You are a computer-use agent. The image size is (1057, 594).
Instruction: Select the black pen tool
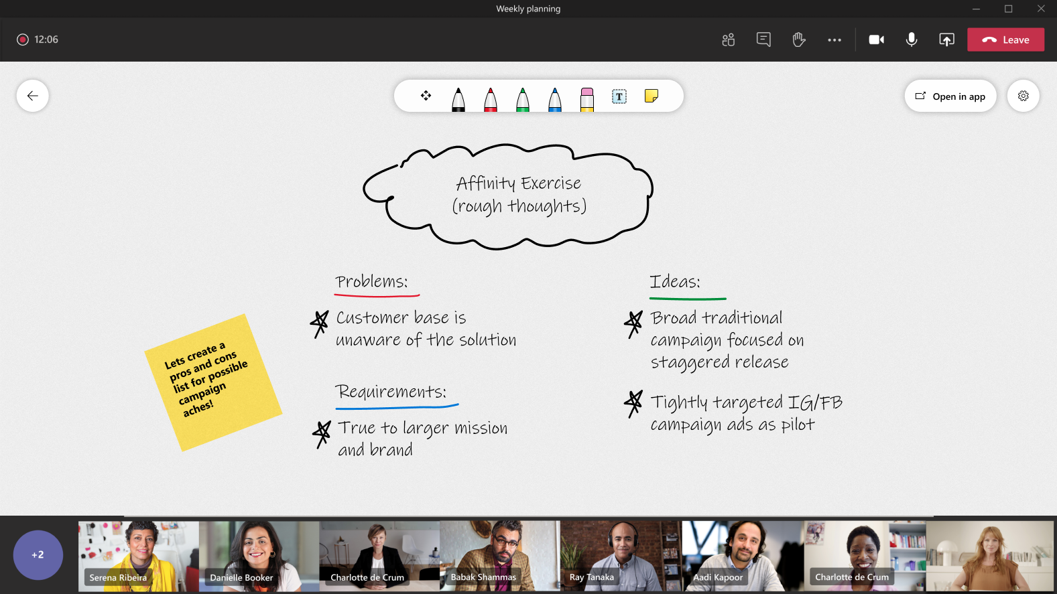[x=458, y=98]
